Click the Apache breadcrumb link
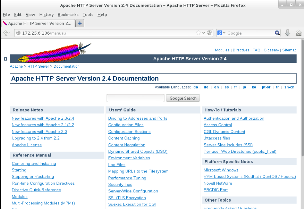 click(16, 66)
